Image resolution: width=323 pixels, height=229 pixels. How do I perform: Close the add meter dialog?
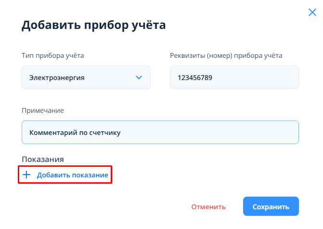(312, 13)
